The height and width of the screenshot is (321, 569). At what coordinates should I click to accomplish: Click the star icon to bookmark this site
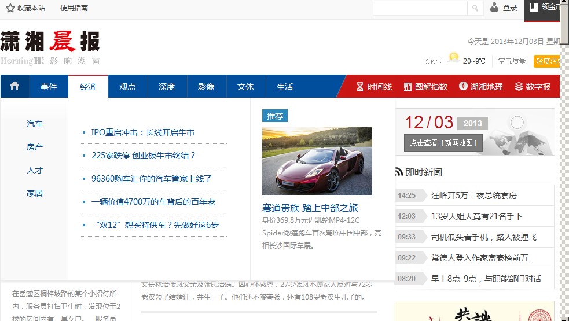tap(10, 8)
